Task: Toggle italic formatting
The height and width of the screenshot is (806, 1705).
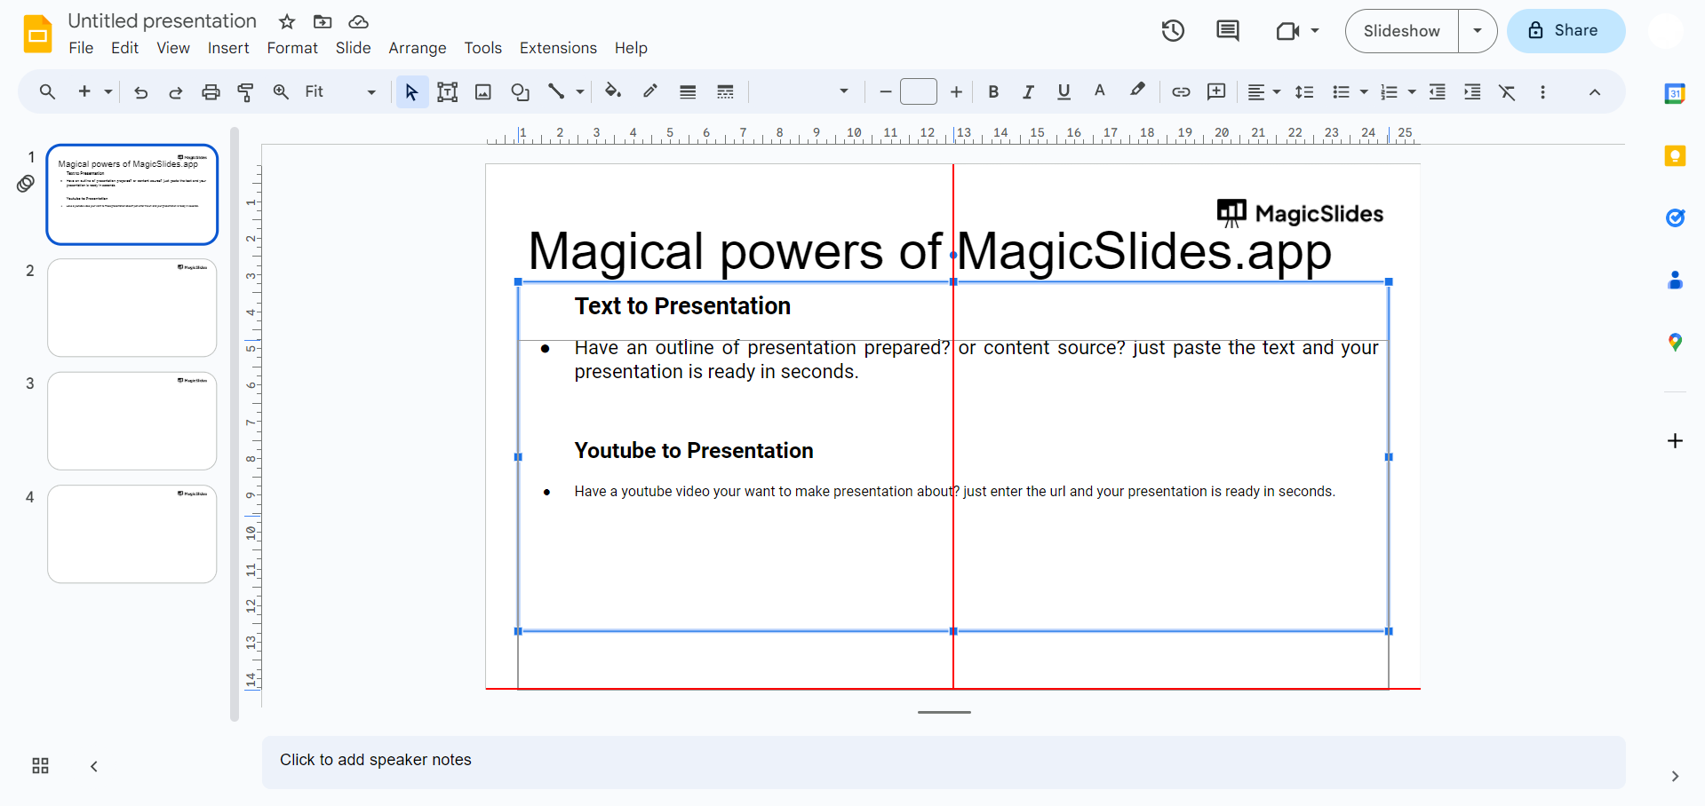Action: tap(1028, 91)
